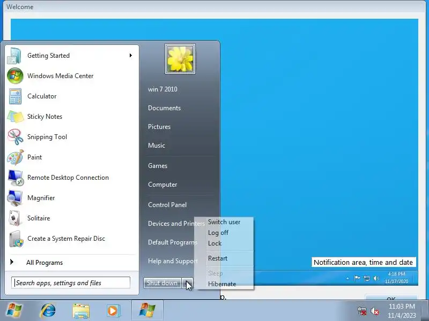Open Internet Explorer from the taskbar
429x321 pixels.
coord(48,310)
